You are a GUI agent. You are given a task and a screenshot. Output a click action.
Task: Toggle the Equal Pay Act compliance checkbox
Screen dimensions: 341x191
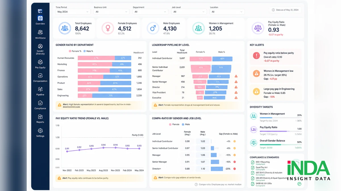click(253, 168)
